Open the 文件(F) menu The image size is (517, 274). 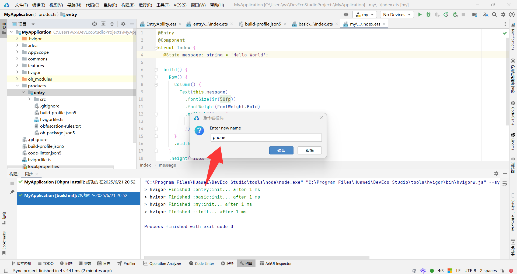tap(21, 5)
